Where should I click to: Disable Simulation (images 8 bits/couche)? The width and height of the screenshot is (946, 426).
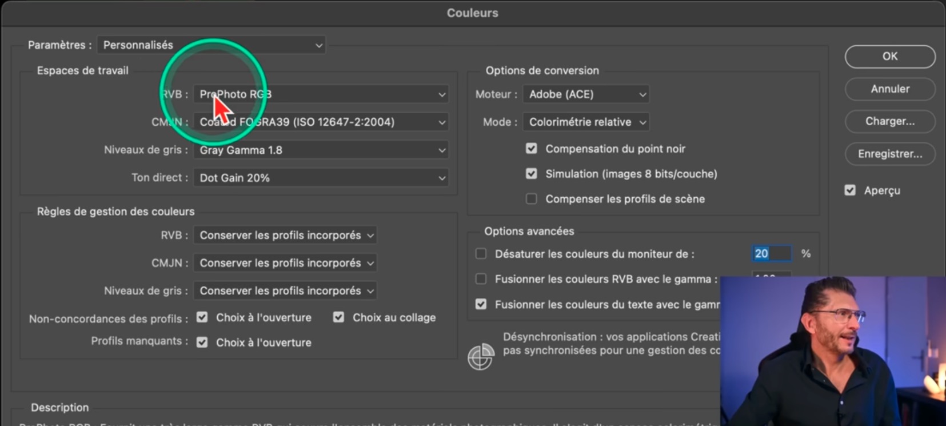[x=532, y=174]
